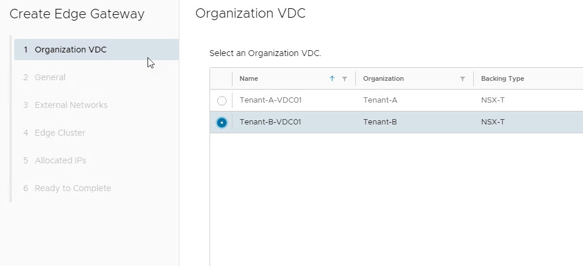Go to step 5 Allocated IPs

(x=60, y=160)
